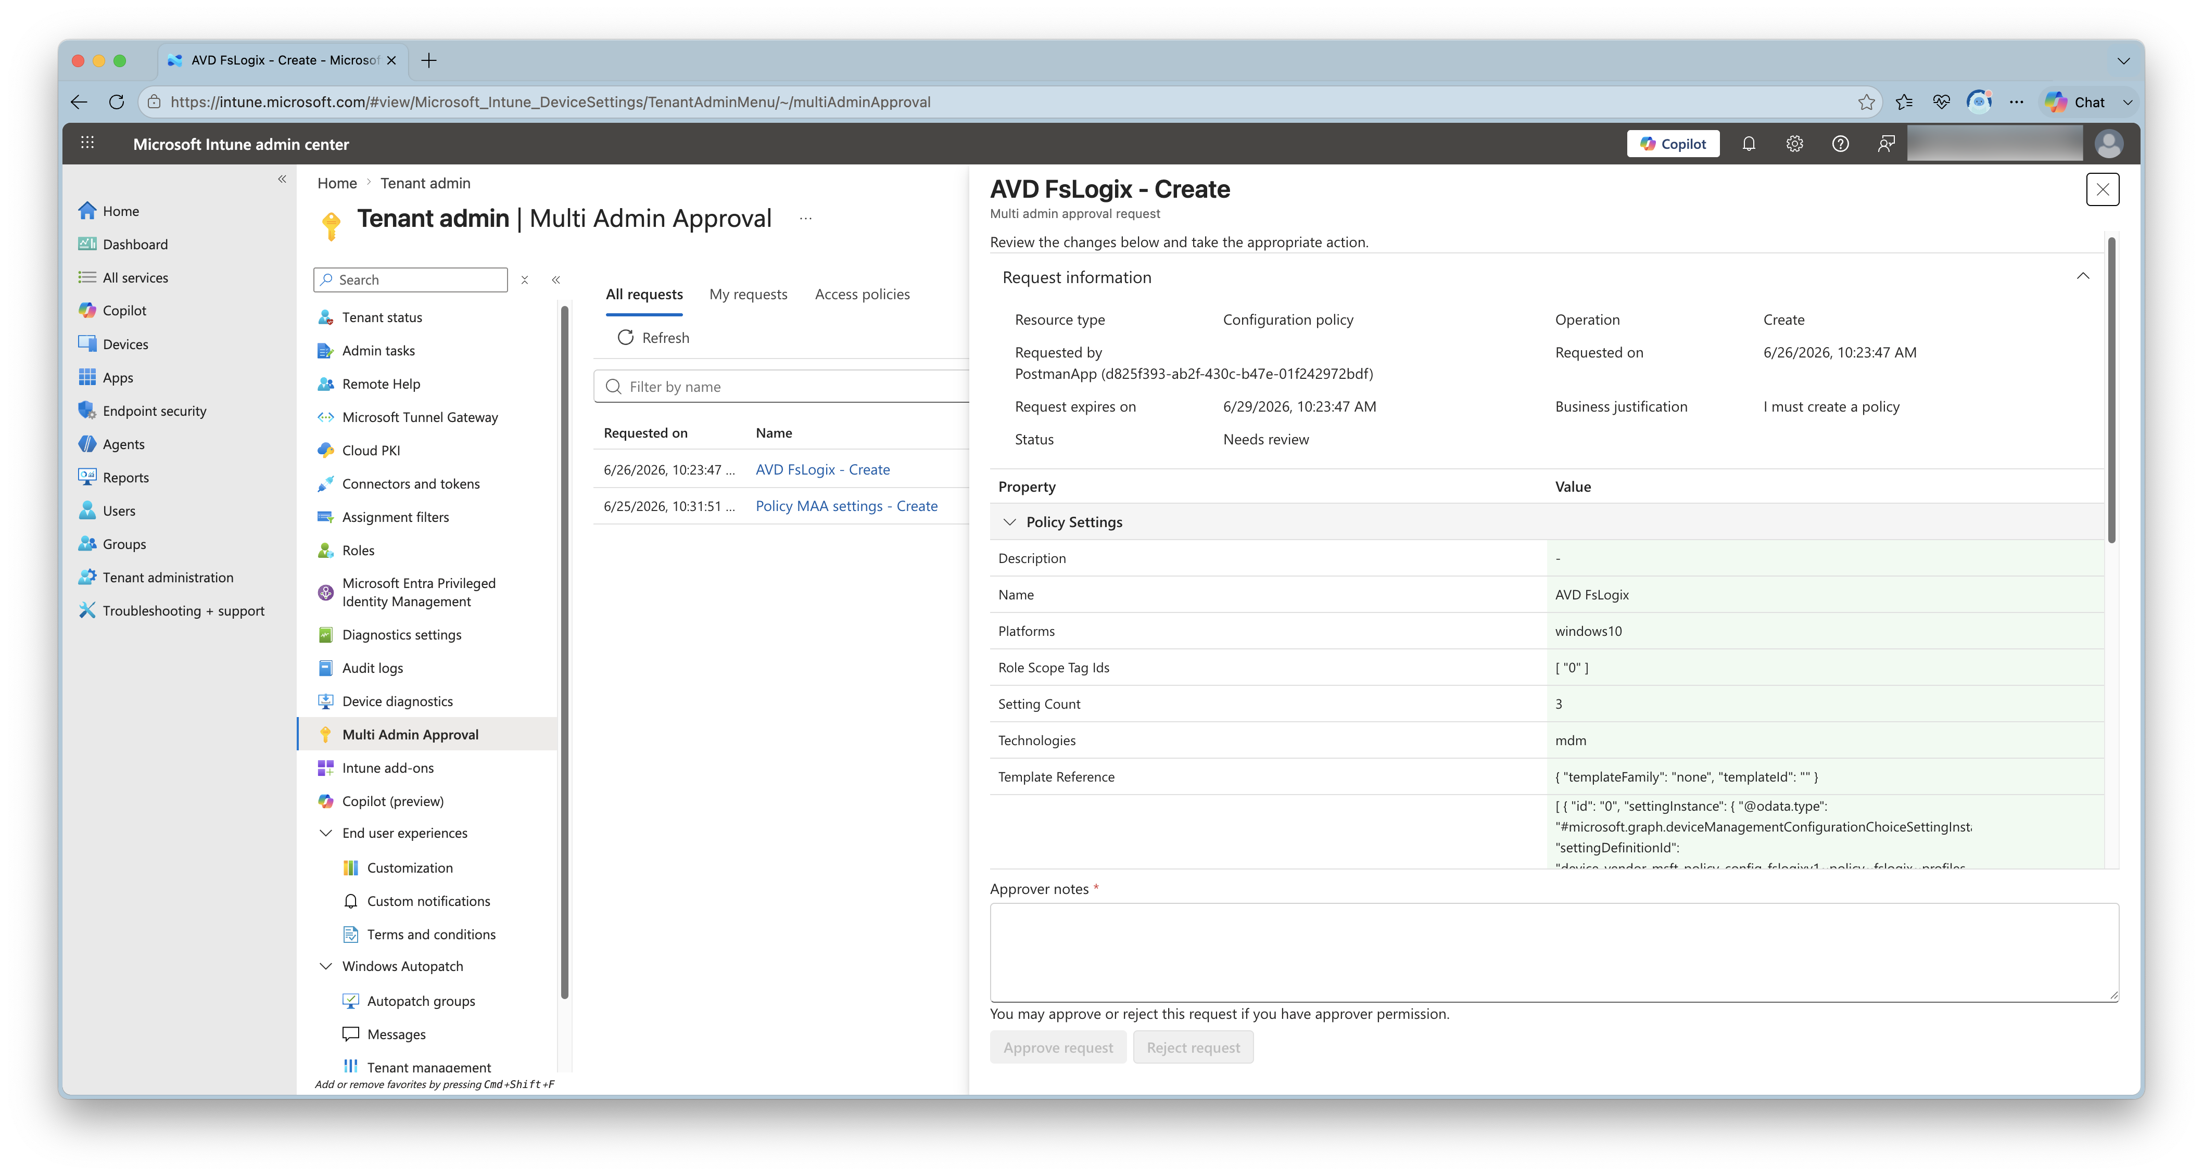This screenshot has height=1176, width=2203.
Task: Sort by Requested on column header
Action: [645, 432]
